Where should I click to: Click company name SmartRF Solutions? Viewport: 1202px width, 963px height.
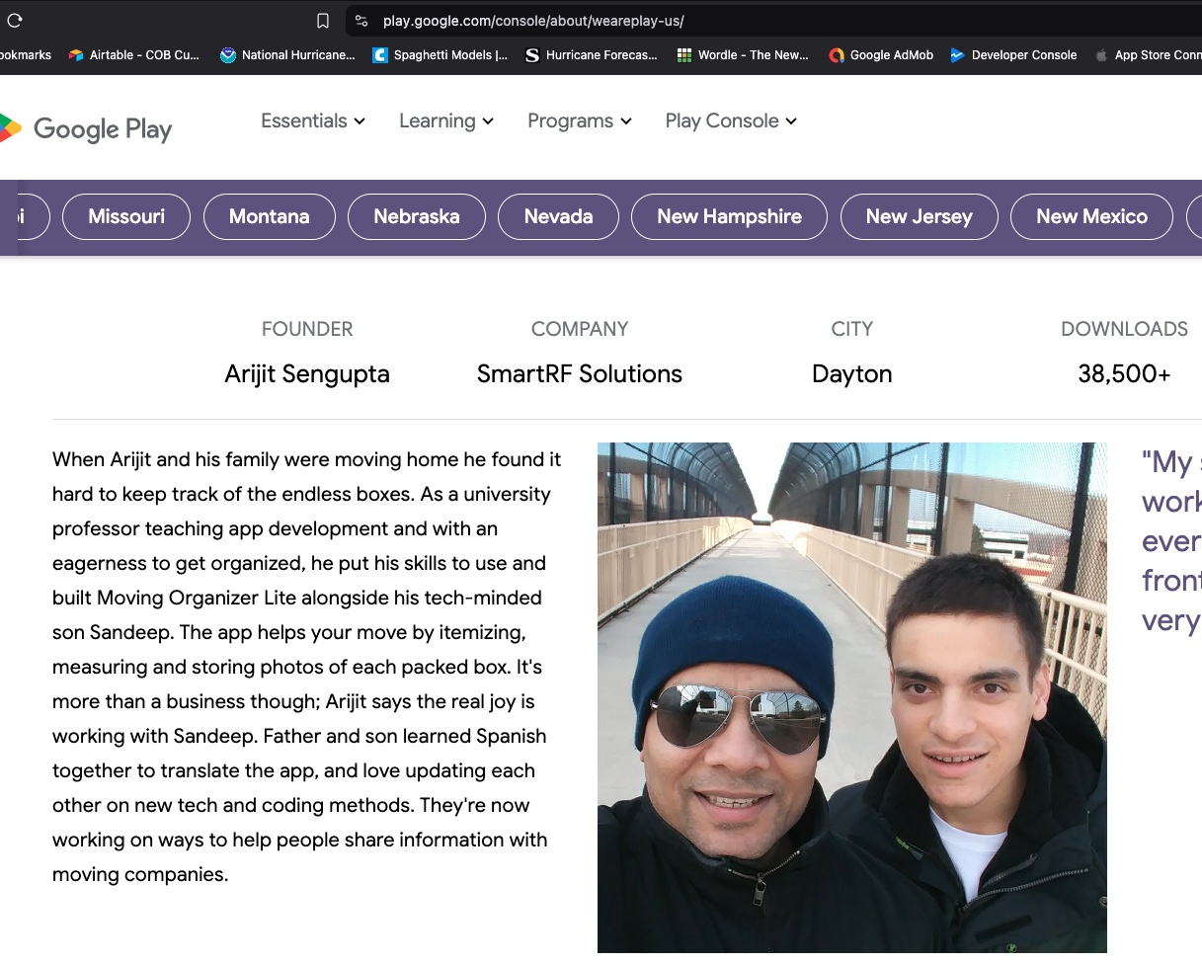click(x=580, y=373)
